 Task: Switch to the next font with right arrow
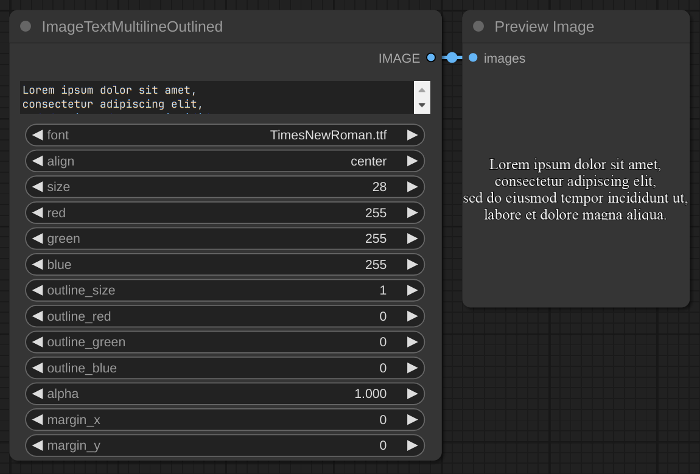point(412,135)
